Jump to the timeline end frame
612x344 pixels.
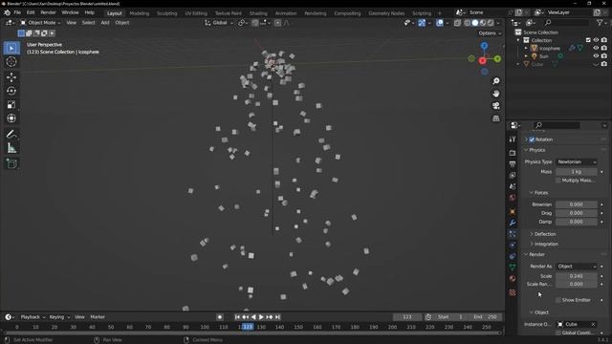277,317
